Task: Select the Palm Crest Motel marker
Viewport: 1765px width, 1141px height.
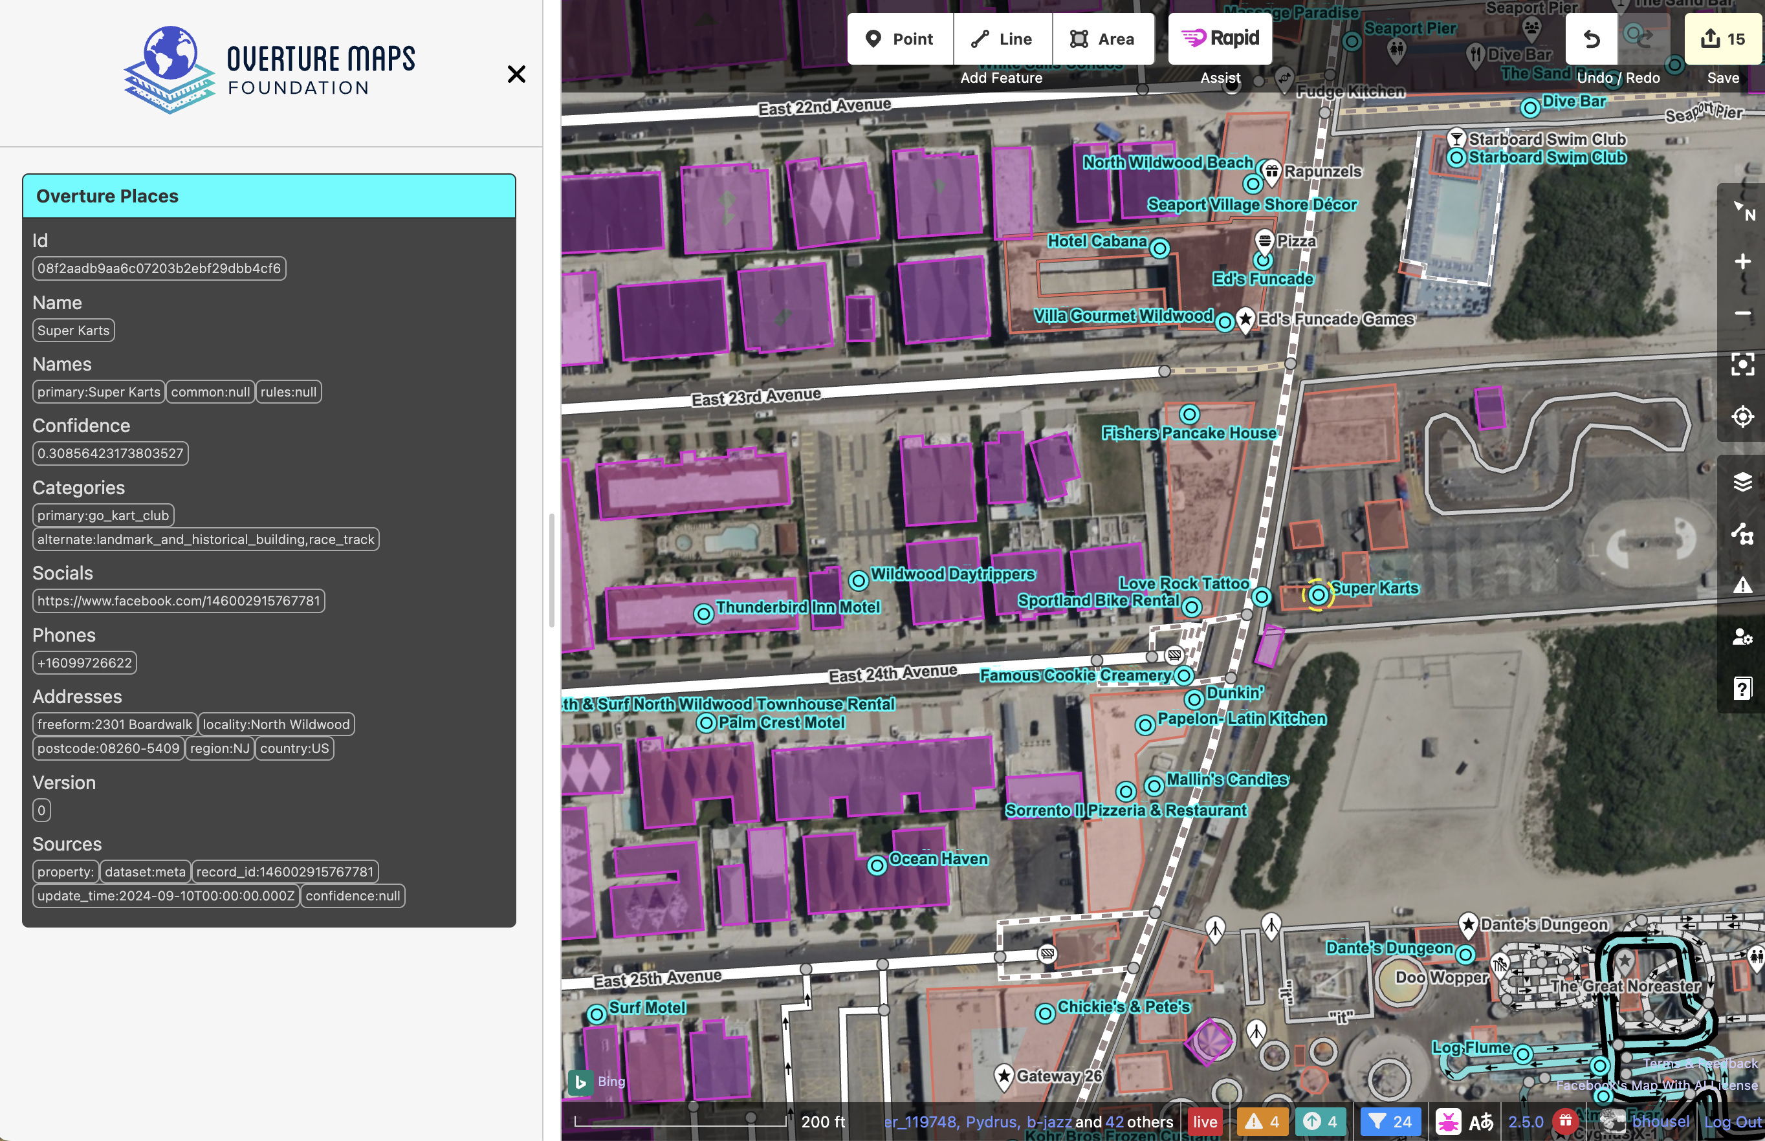Action: point(706,723)
